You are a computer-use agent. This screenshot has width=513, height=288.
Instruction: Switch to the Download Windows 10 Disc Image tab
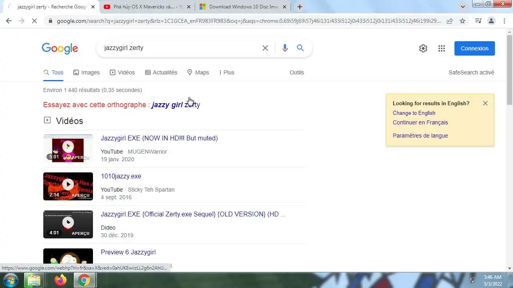click(x=243, y=7)
